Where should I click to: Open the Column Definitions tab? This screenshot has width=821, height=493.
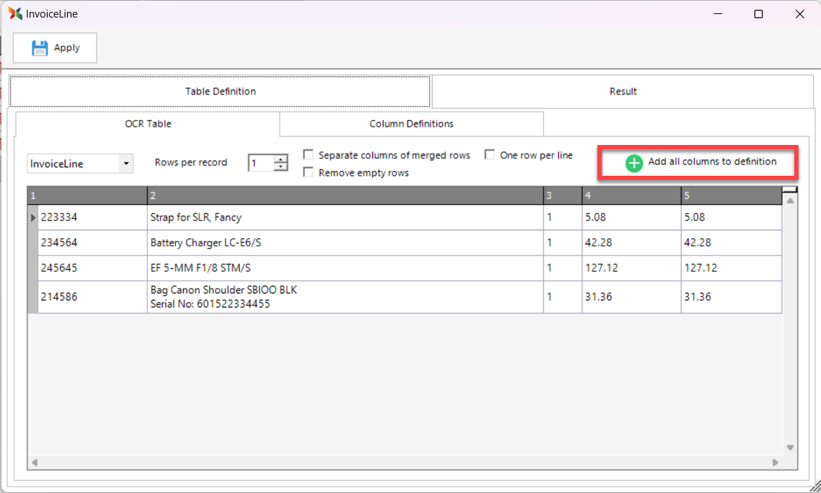[412, 124]
